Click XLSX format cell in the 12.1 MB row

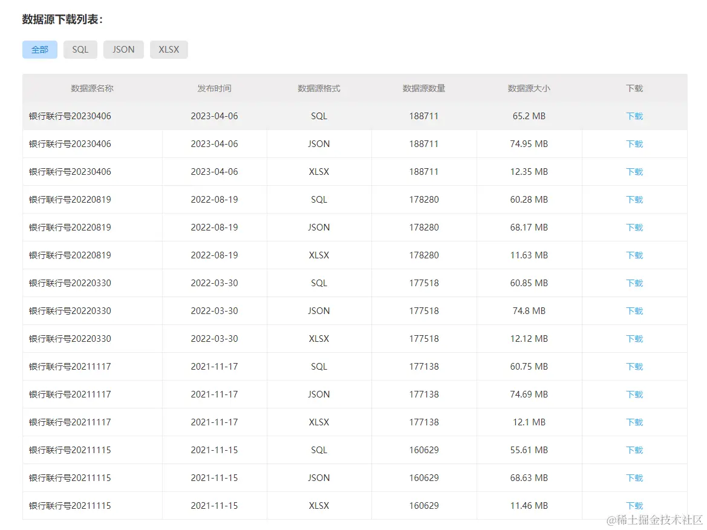click(x=319, y=422)
